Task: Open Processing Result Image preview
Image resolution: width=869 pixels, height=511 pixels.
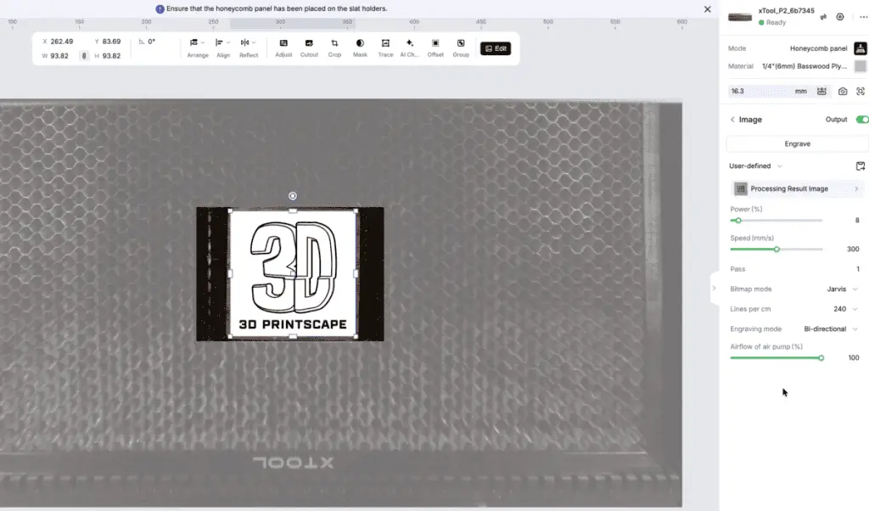Action: click(797, 188)
